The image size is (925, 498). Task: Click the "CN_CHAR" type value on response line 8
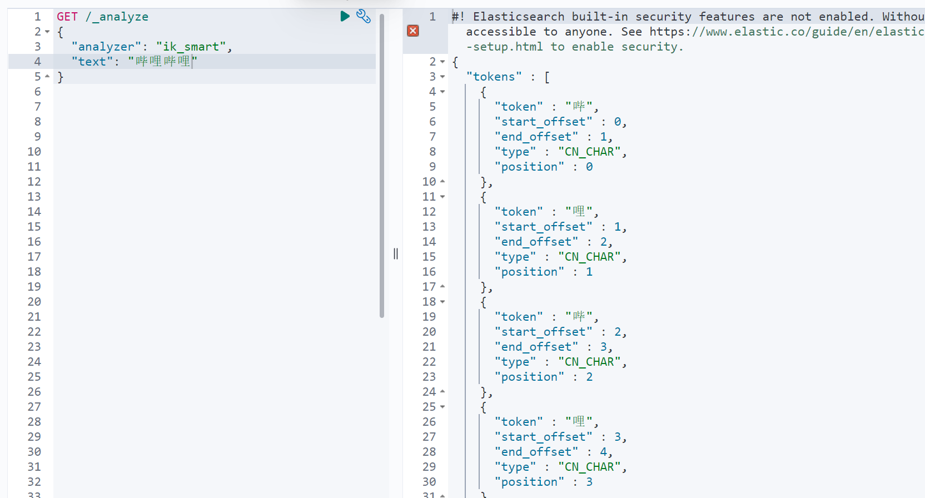pyautogui.click(x=589, y=152)
